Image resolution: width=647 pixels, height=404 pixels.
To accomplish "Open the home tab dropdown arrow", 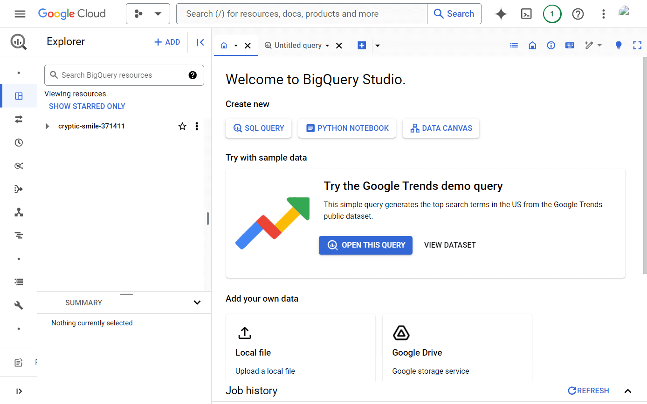I will [x=236, y=46].
